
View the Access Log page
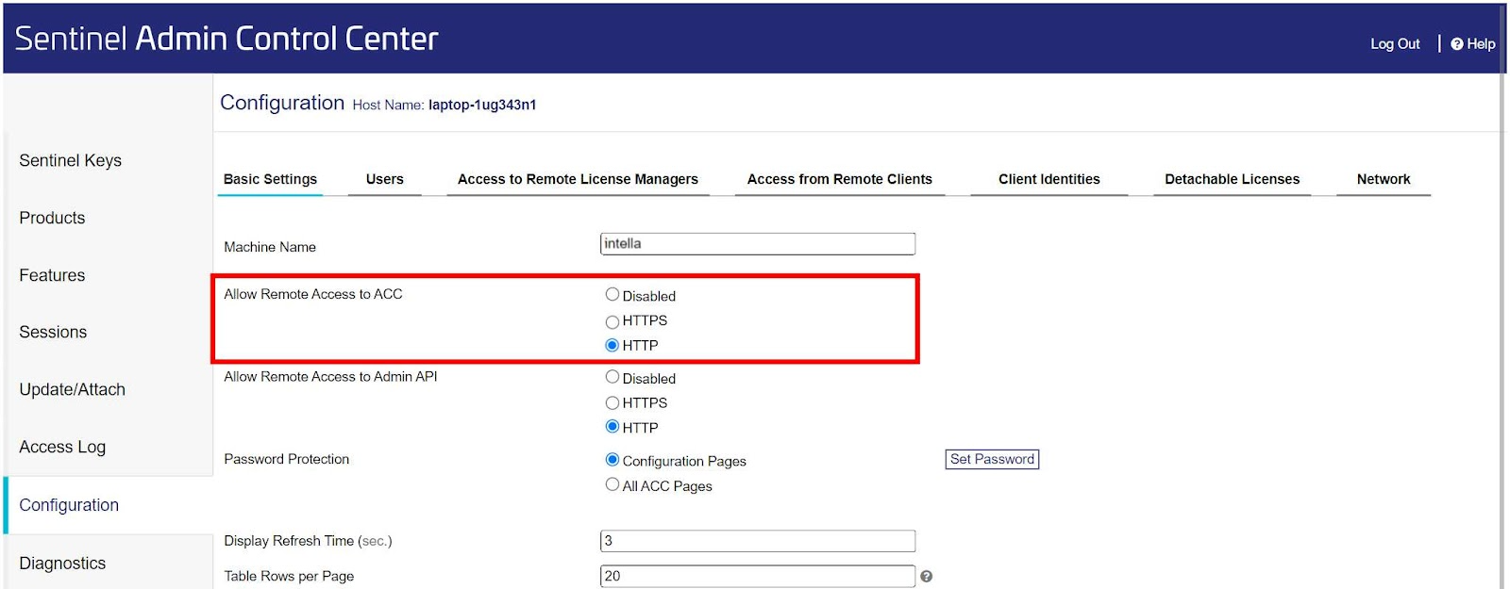[x=62, y=447]
